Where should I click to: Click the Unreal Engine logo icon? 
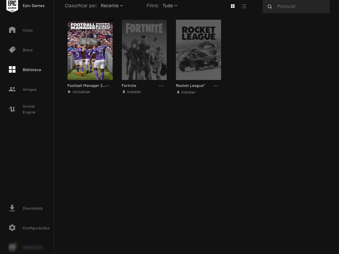pos(12,109)
